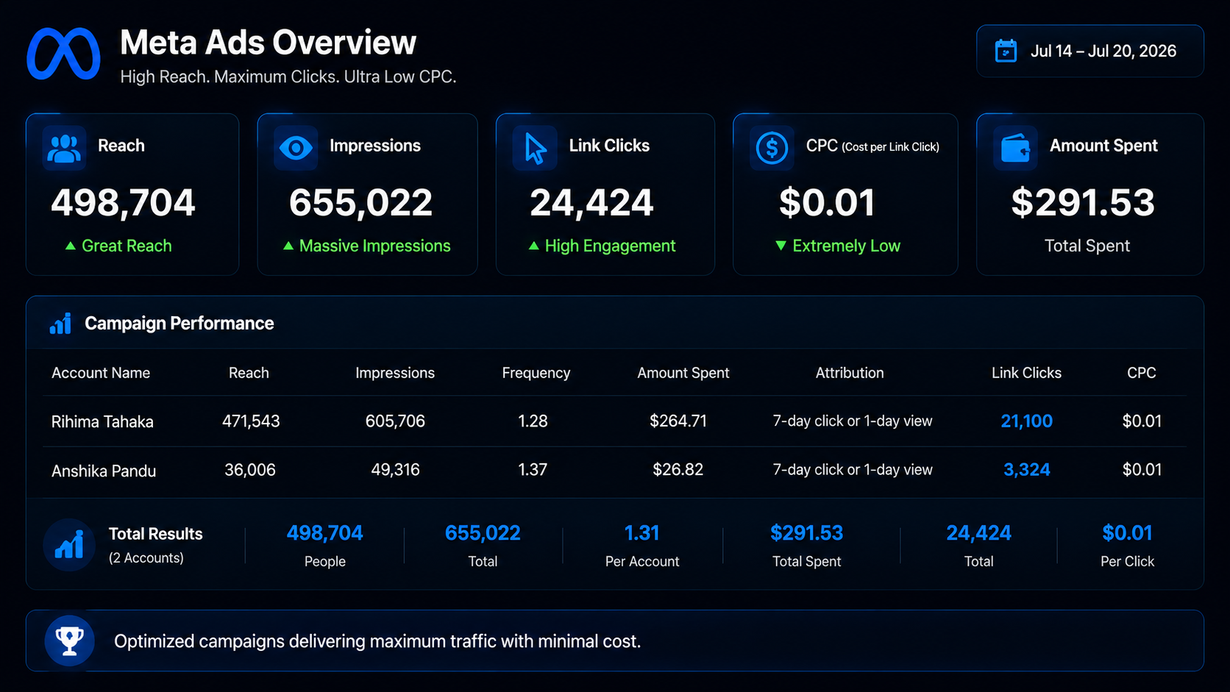Click the calendar icon in date range
The image size is (1230, 692).
pos(1006,51)
